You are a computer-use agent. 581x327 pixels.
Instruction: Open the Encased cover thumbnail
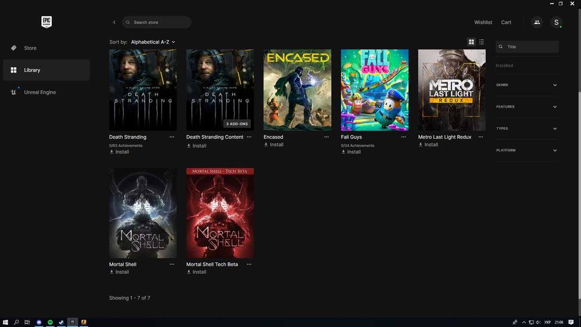point(297,90)
